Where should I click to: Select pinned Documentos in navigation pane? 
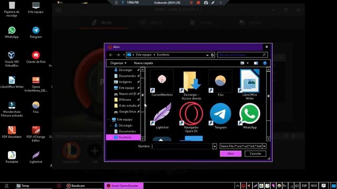pos(127,76)
